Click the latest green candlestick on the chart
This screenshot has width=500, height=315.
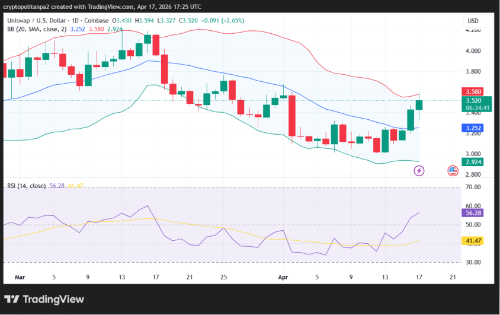coord(419,105)
